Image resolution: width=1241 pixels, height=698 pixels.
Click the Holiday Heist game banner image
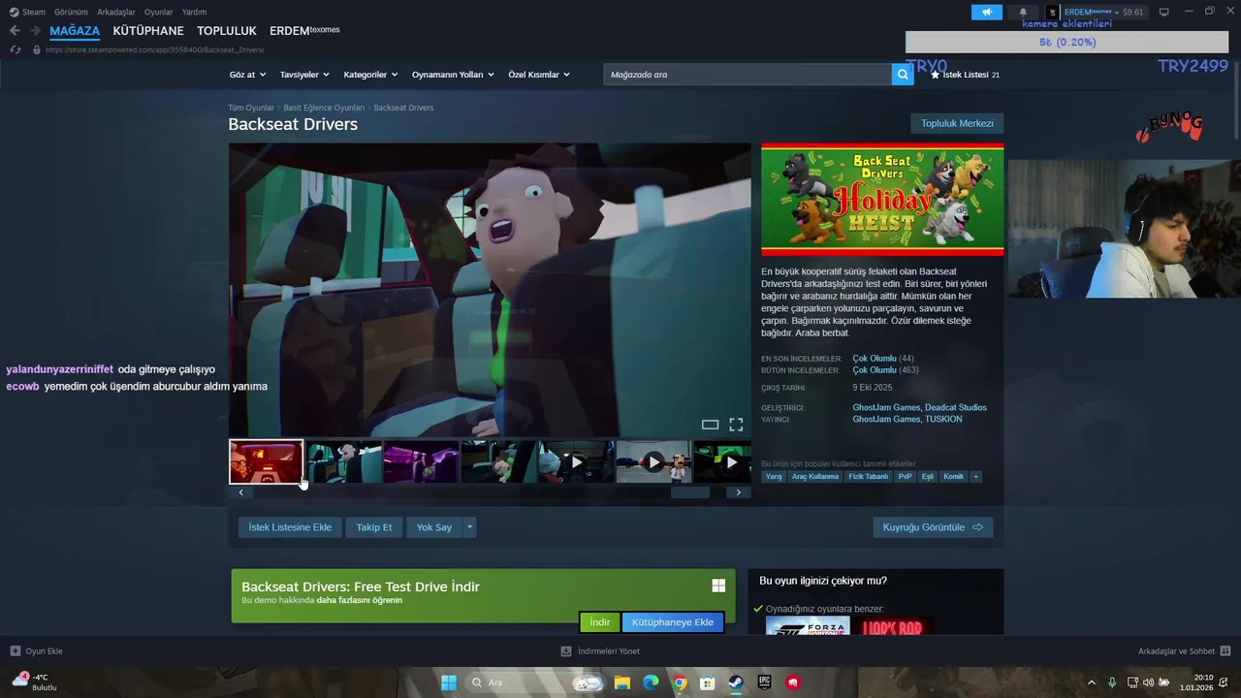pos(882,200)
